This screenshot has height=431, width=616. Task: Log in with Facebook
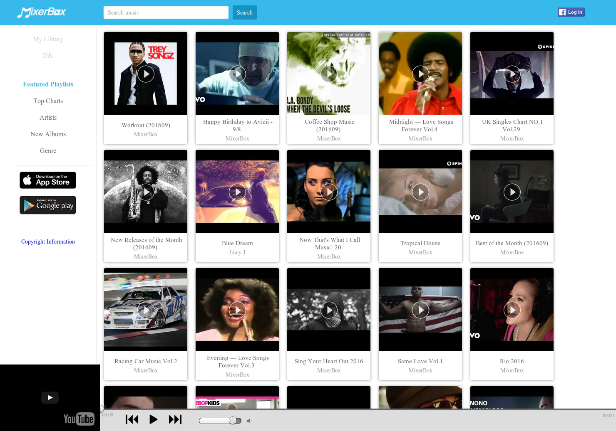pos(571,12)
